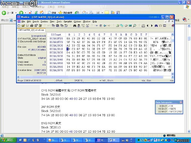Open the WinHex Specialist menu
Image resolution: width=191 pixels, height=143 pixels.
(x=68, y=21)
